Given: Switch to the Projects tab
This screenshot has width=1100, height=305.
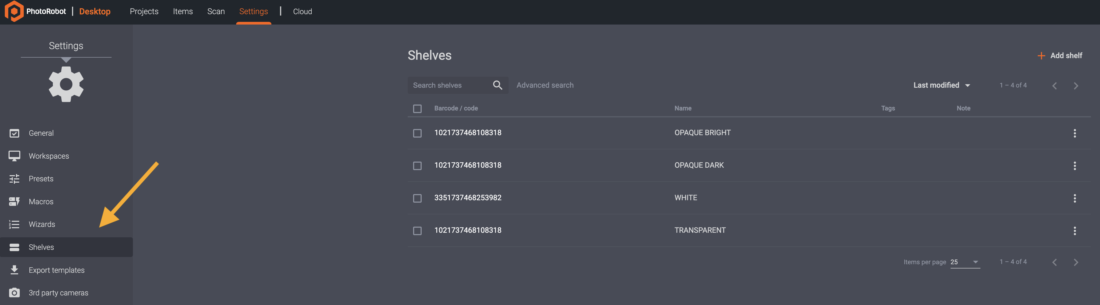Looking at the screenshot, I should [x=144, y=11].
